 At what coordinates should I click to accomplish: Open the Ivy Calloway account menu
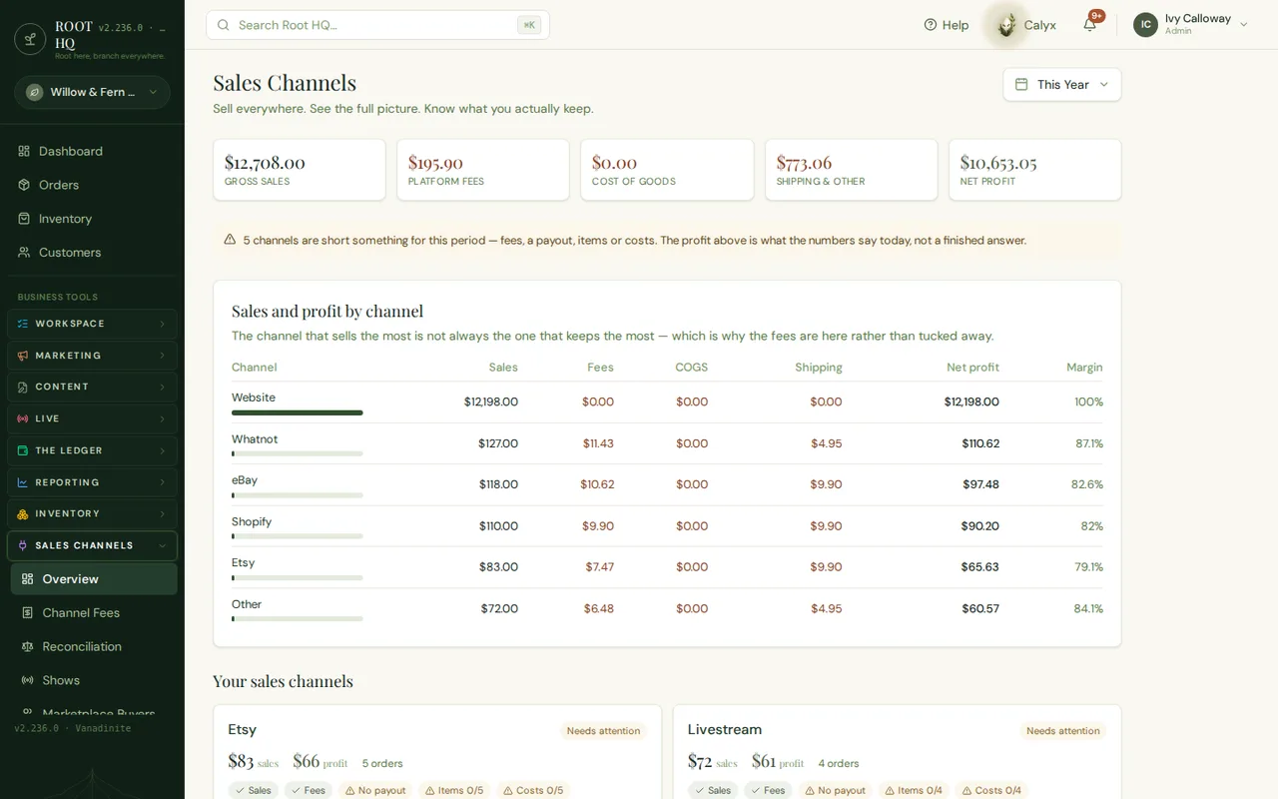1191,25
